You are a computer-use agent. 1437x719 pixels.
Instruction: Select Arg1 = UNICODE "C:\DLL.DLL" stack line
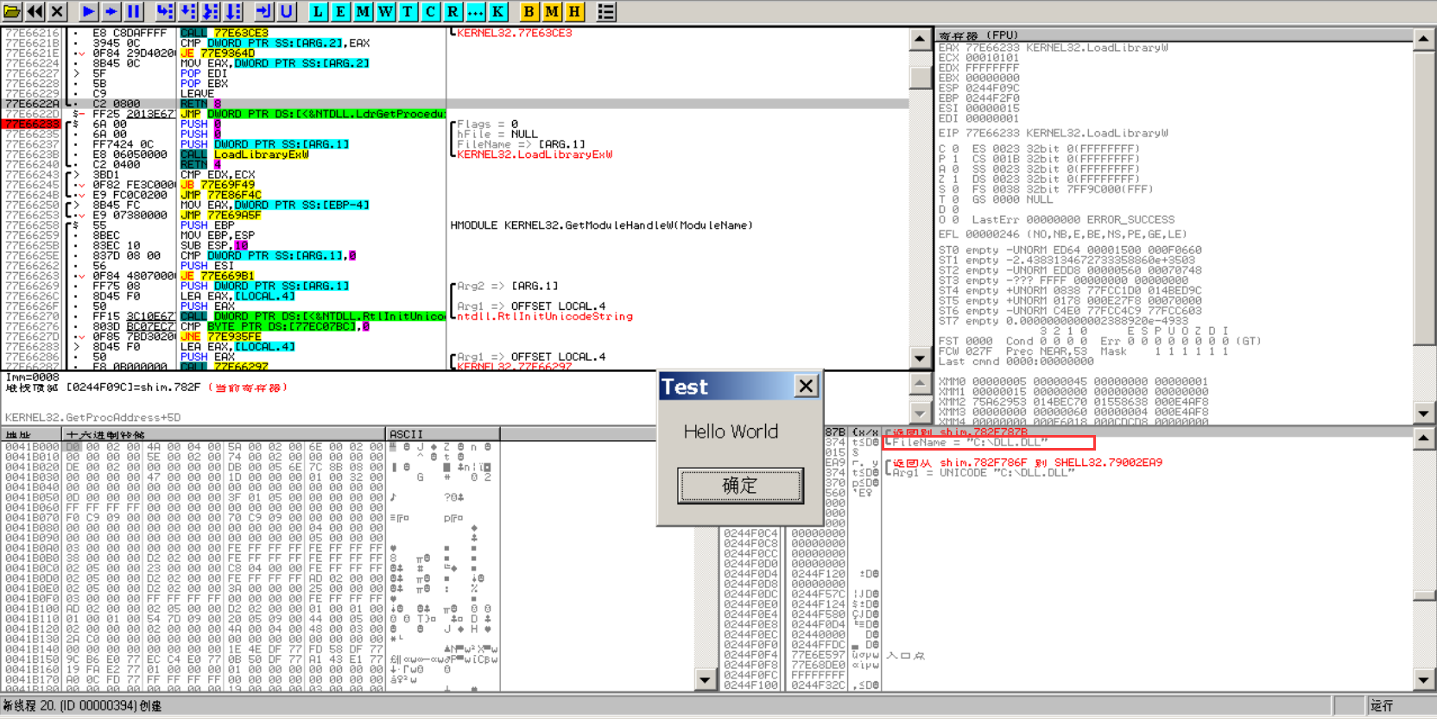pyautogui.click(x=984, y=473)
